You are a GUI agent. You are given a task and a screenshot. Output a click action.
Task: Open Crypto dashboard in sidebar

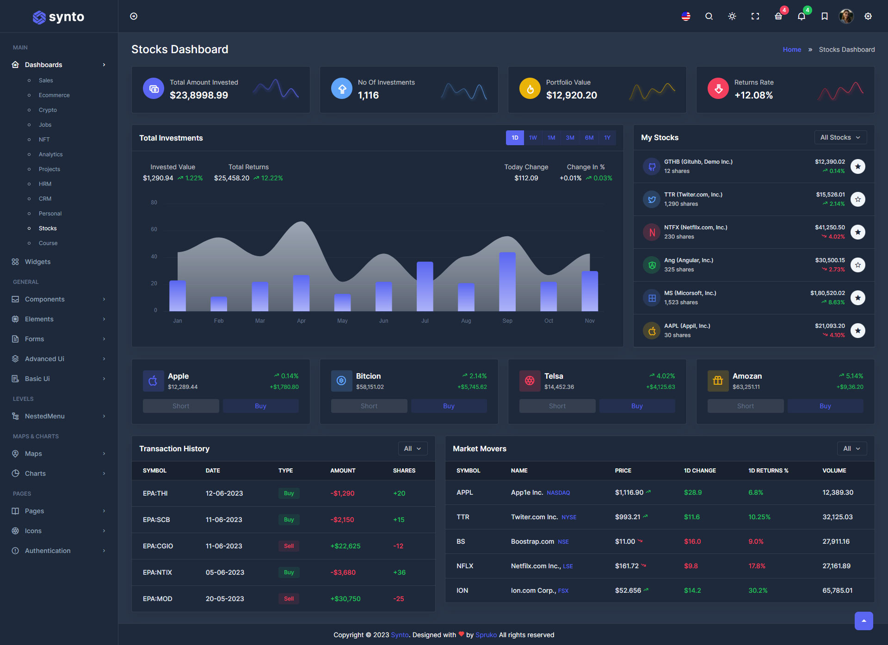[x=48, y=110]
